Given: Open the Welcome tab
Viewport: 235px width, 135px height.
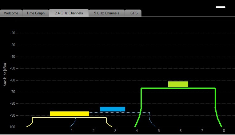Looking at the screenshot, I should 11,13.
